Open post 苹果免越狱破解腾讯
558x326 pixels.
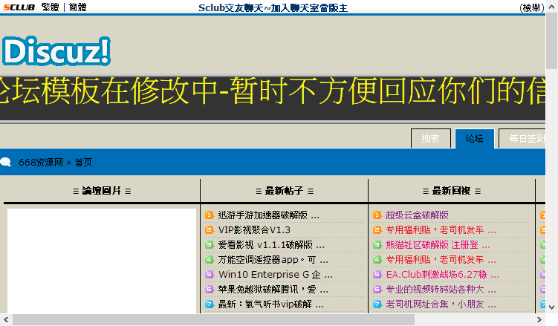(273, 290)
